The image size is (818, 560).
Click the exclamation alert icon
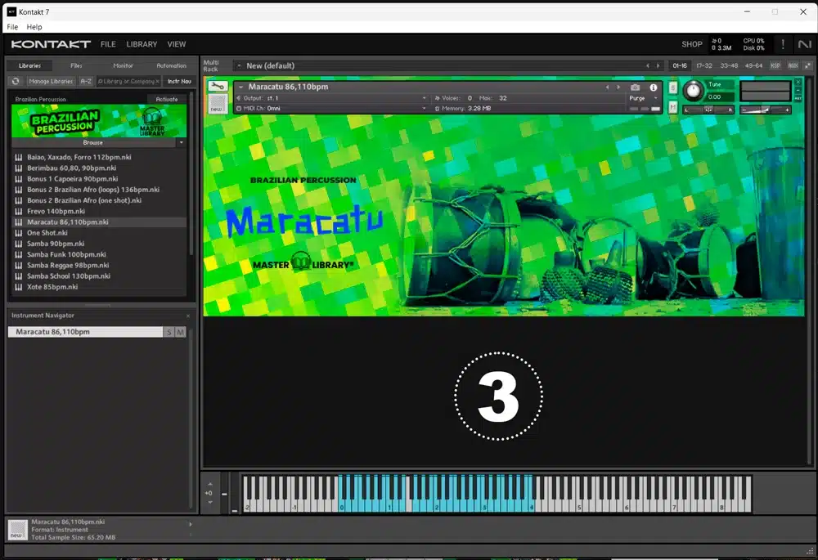(783, 44)
